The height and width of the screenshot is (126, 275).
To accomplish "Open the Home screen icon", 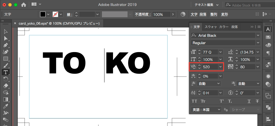I will [24, 5].
